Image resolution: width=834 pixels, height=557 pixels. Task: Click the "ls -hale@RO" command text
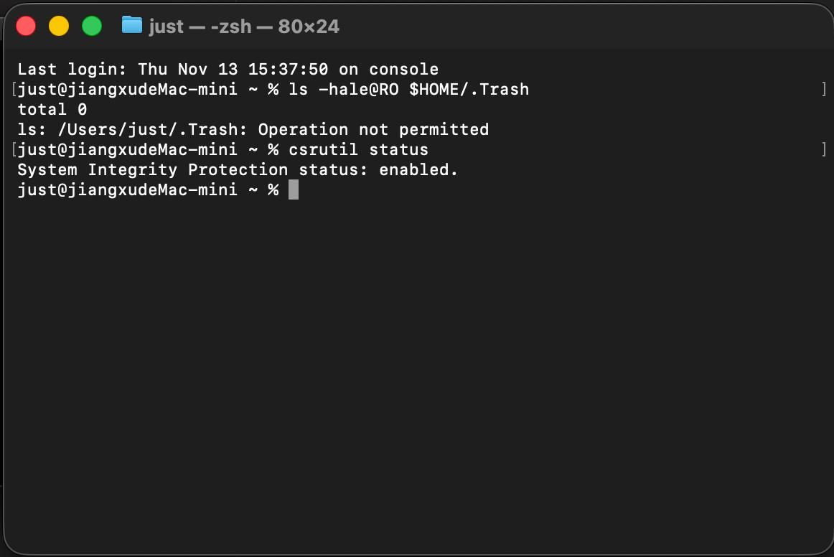coord(343,90)
